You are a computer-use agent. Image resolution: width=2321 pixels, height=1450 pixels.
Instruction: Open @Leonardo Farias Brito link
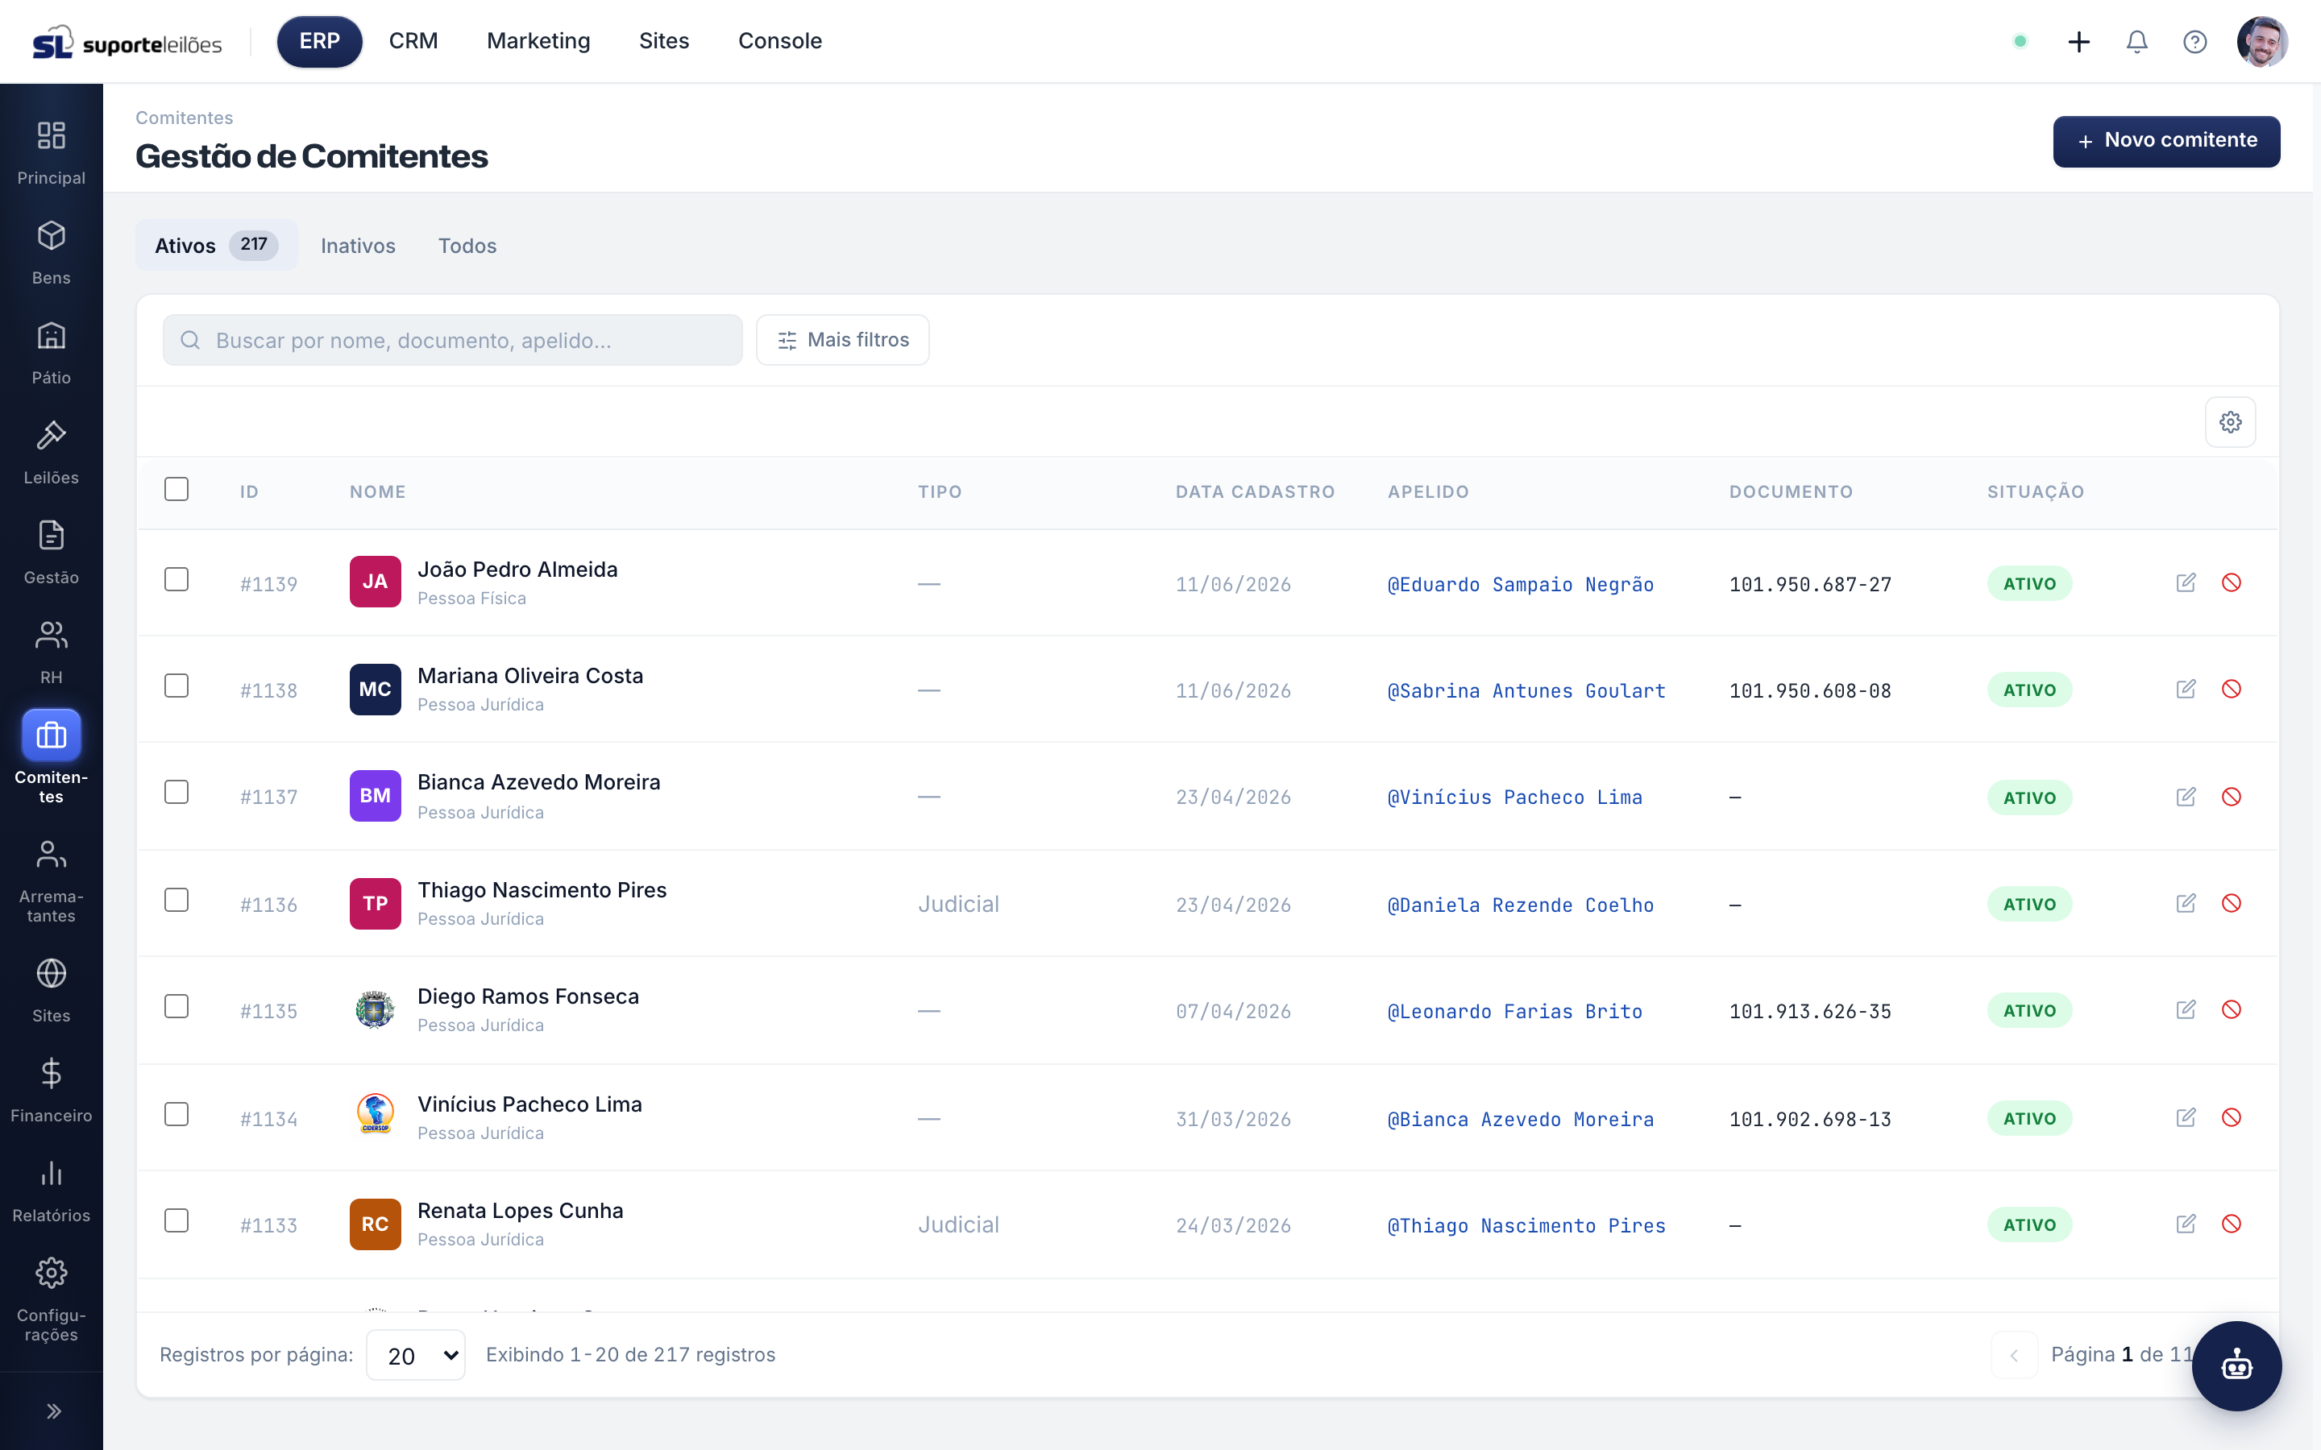click(1514, 1011)
